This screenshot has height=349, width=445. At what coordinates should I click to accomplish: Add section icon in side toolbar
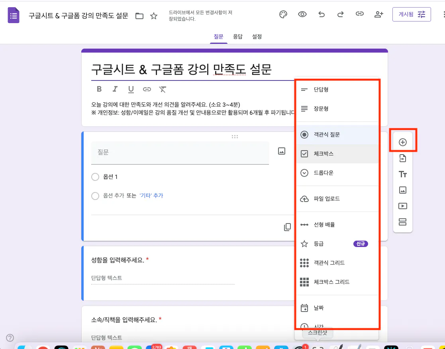pos(403,222)
